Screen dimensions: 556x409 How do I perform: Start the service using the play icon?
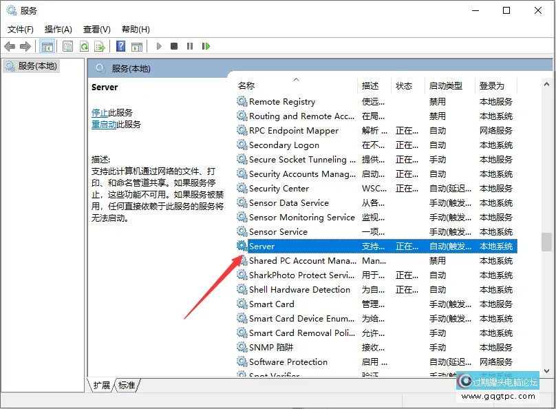[158, 46]
